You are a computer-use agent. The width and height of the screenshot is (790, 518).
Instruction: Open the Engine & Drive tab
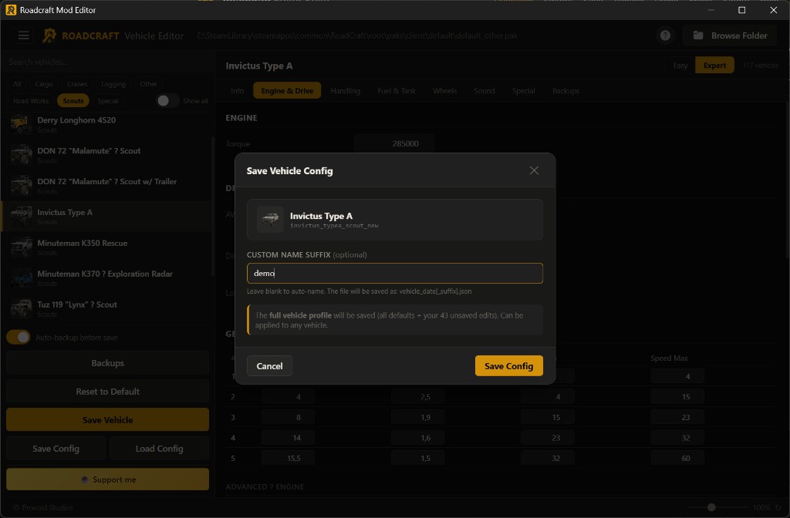[287, 91]
